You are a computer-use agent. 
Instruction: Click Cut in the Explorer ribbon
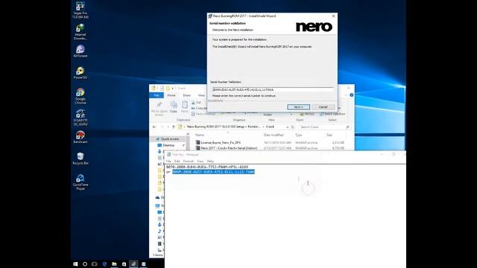[x=196, y=103]
